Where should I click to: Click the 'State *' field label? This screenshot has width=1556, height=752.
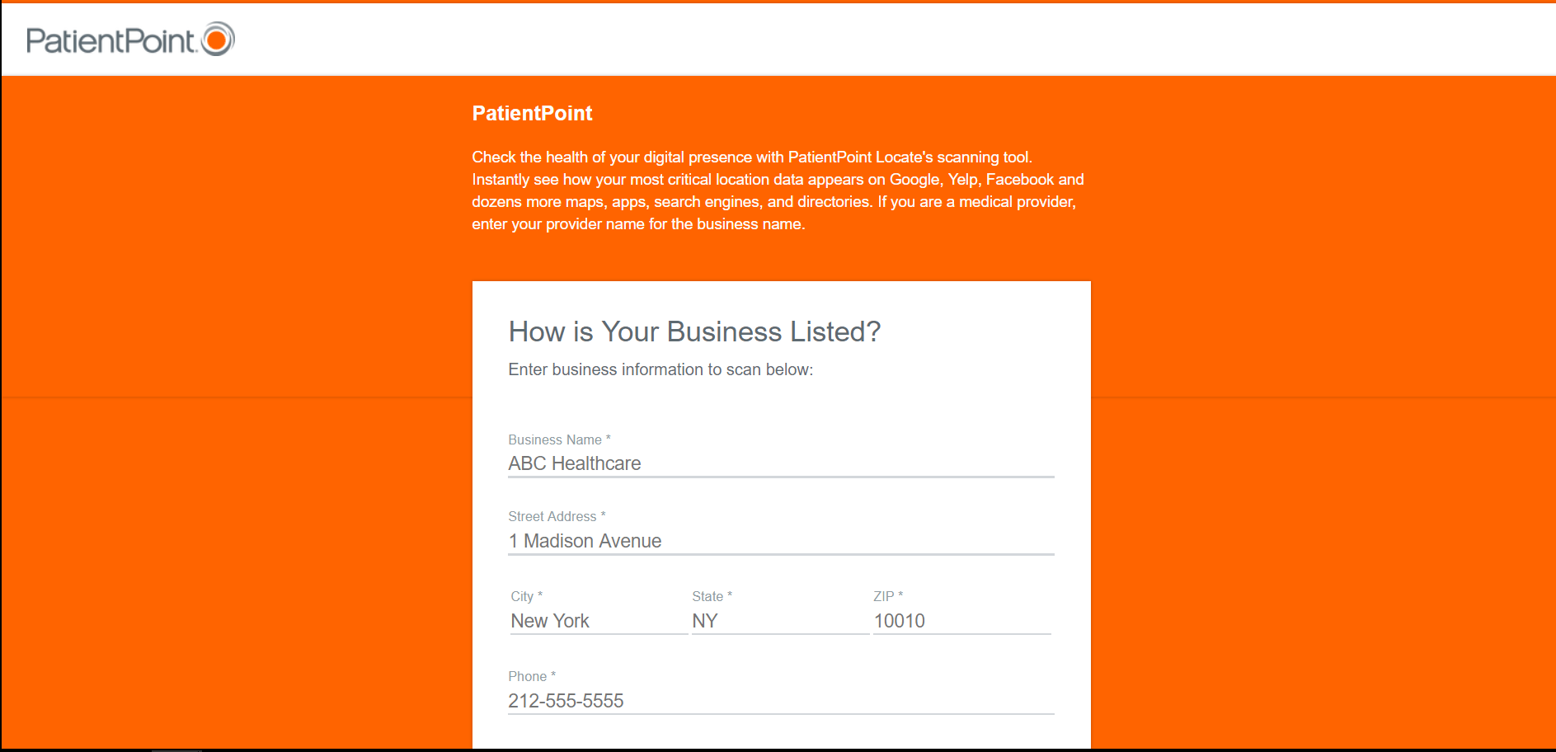coord(712,596)
